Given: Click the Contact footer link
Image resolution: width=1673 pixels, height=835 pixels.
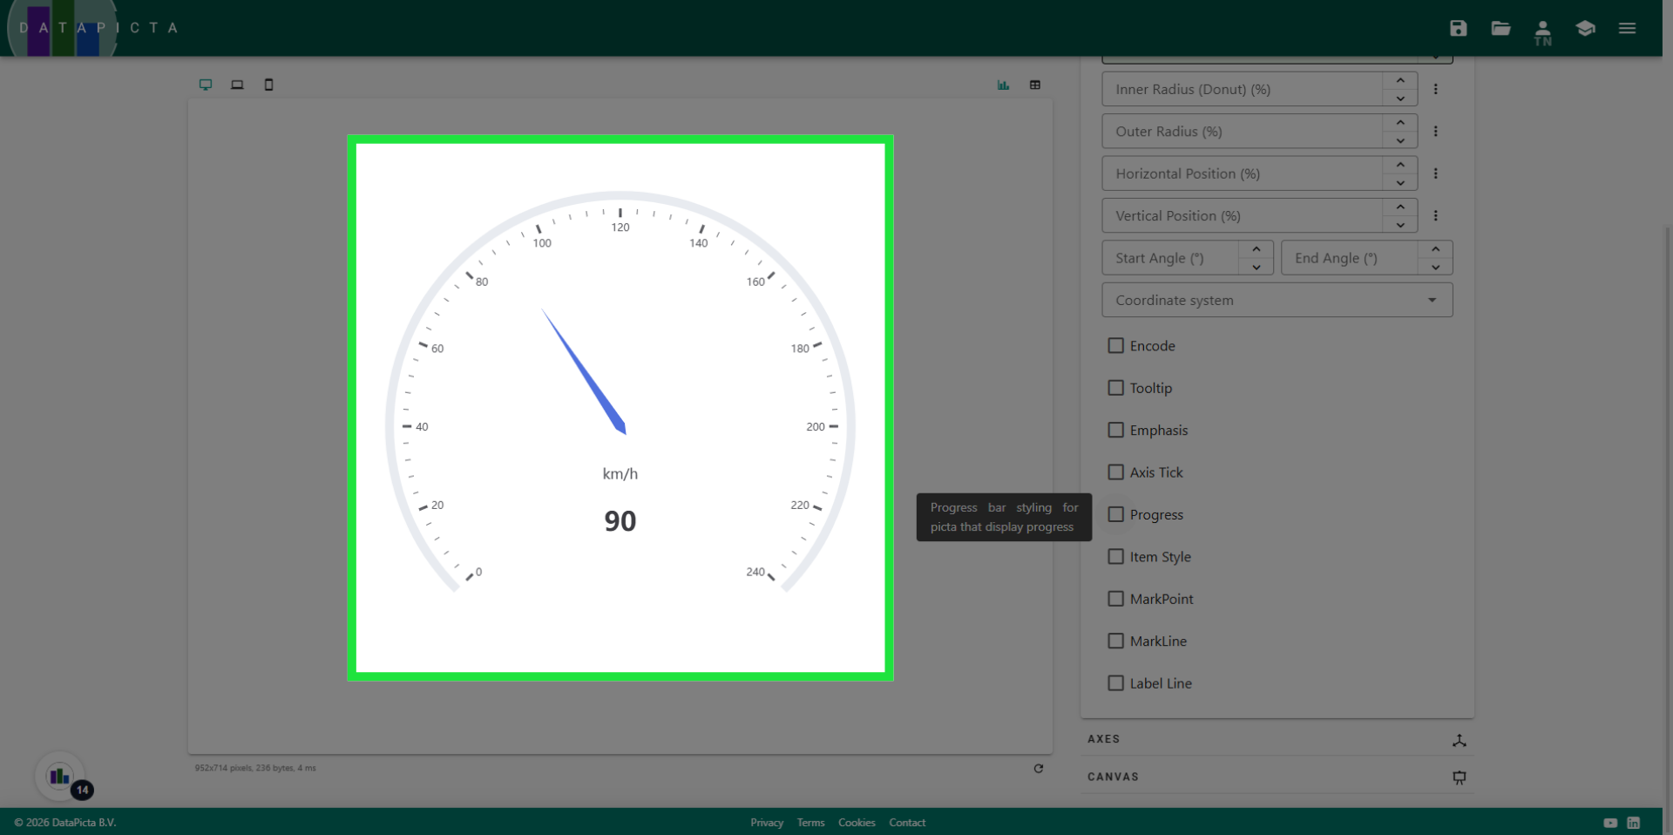Looking at the screenshot, I should pos(906,823).
